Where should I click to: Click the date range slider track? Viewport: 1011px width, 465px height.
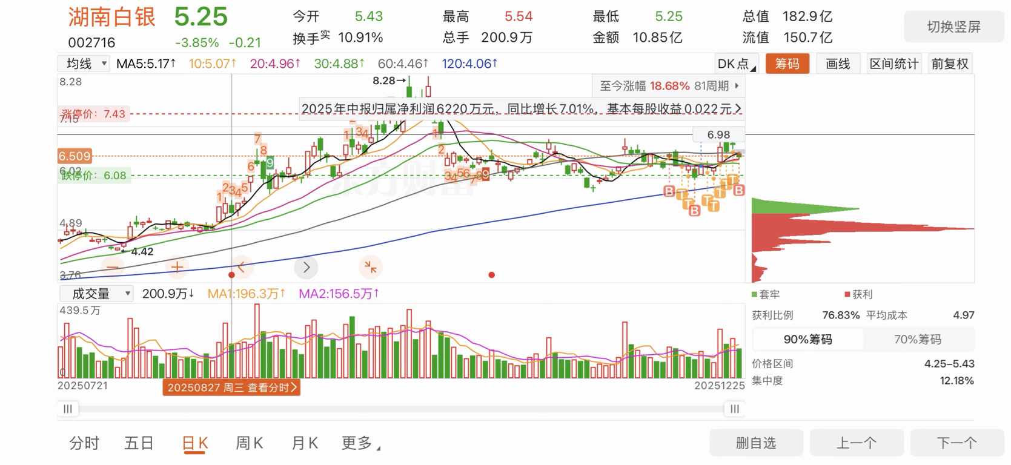click(401, 409)
